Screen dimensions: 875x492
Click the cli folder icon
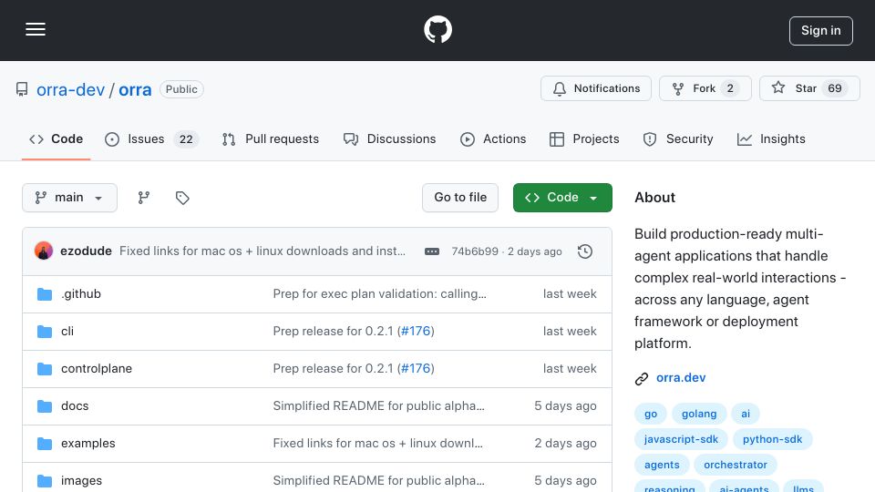45,332
